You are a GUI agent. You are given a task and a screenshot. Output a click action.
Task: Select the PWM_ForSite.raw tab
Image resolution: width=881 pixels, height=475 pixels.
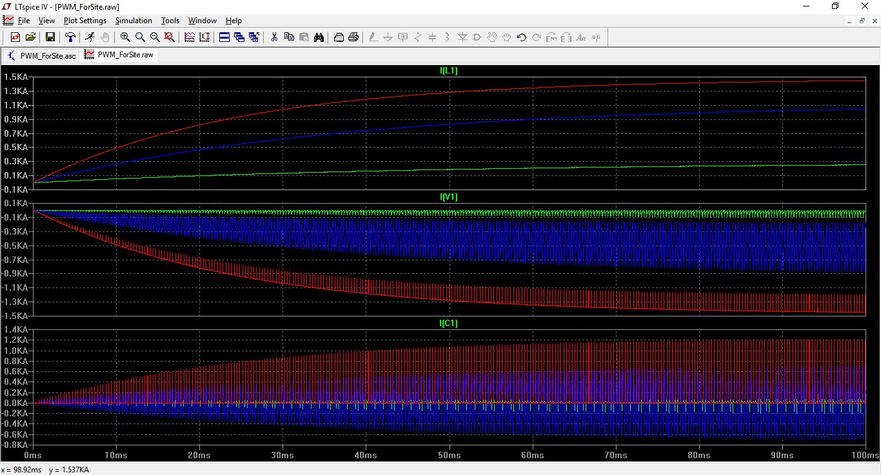(x=119, y=55)
